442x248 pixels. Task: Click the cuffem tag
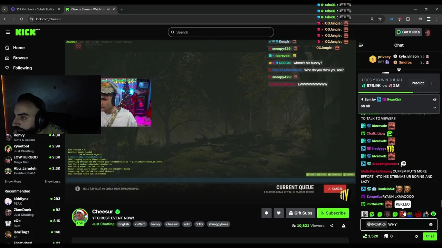[140, 224]
